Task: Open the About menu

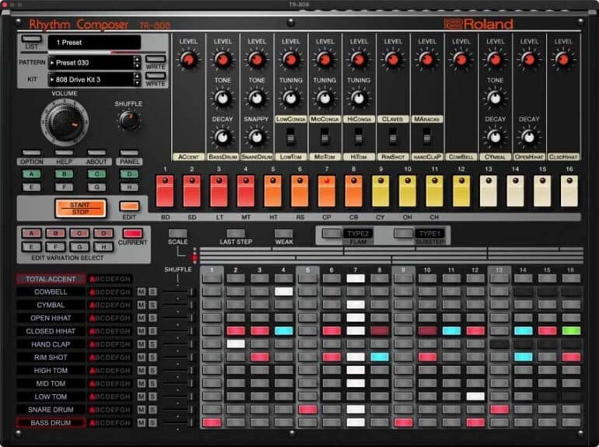Action: tap(96, 153)
